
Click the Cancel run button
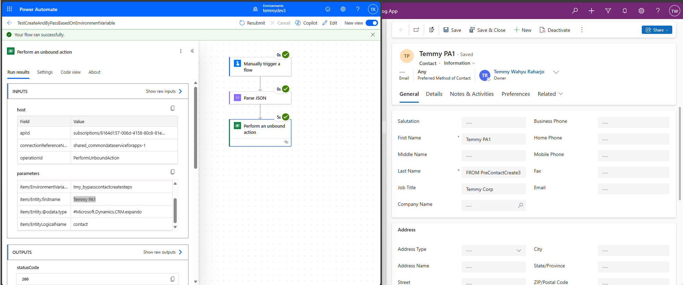click(280, 23)
